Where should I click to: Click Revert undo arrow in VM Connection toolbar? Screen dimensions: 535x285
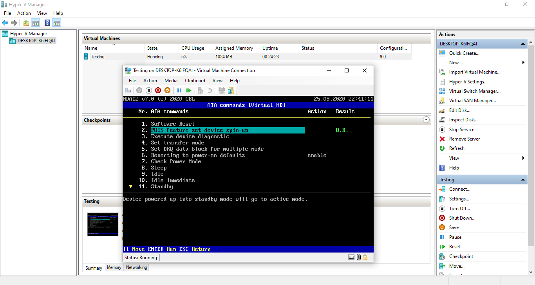point(210,90)
